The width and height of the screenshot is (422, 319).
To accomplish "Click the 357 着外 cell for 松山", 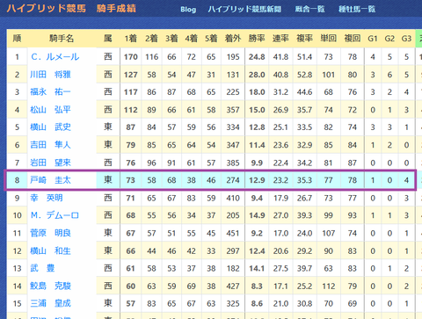I will click(233, 110).
